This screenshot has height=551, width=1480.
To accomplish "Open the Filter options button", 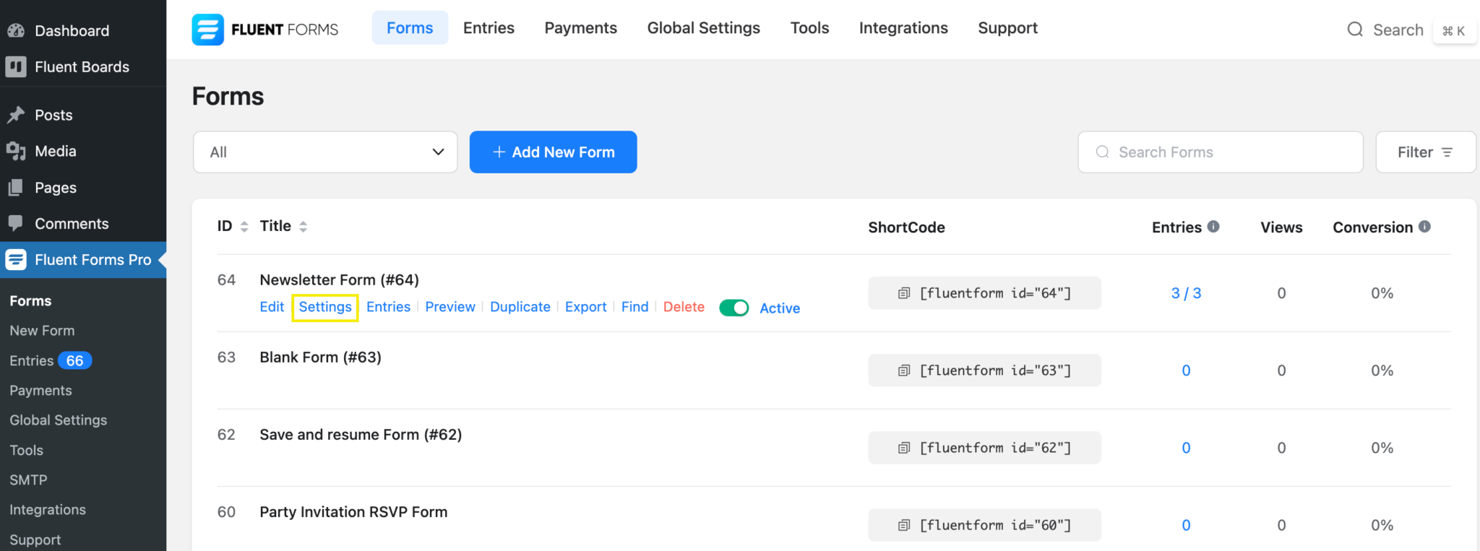I will point(1424,152).
